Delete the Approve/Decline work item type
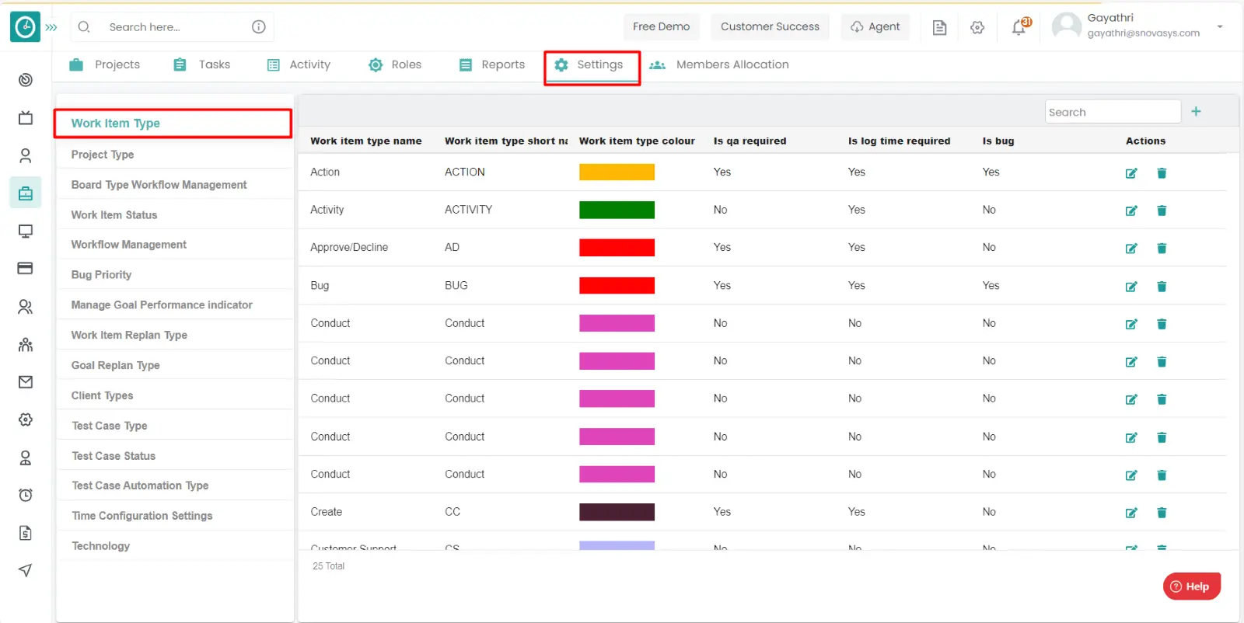Image resolution: width=1244 pixels, height=623 pixels. pyautogui.click(x=1162, y=249)
